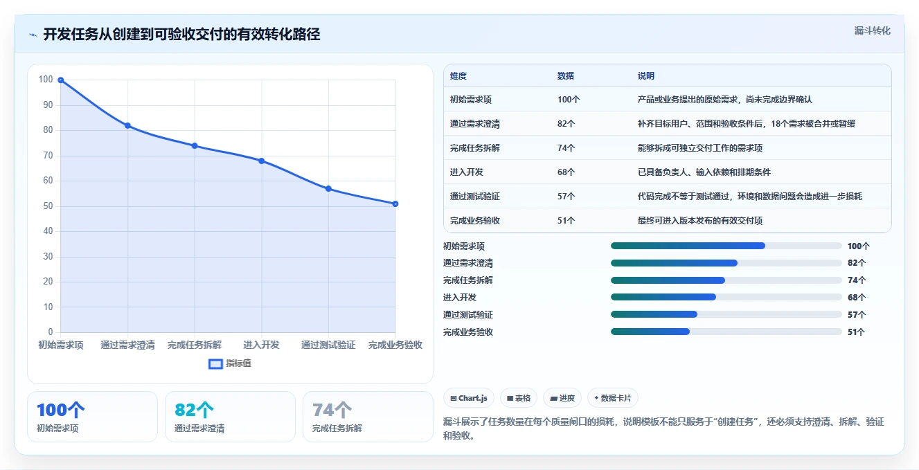This screenshot has height=470, width=919.
Task: Click the 51个 value next to its progress bar
Action: tap(857, 332)
